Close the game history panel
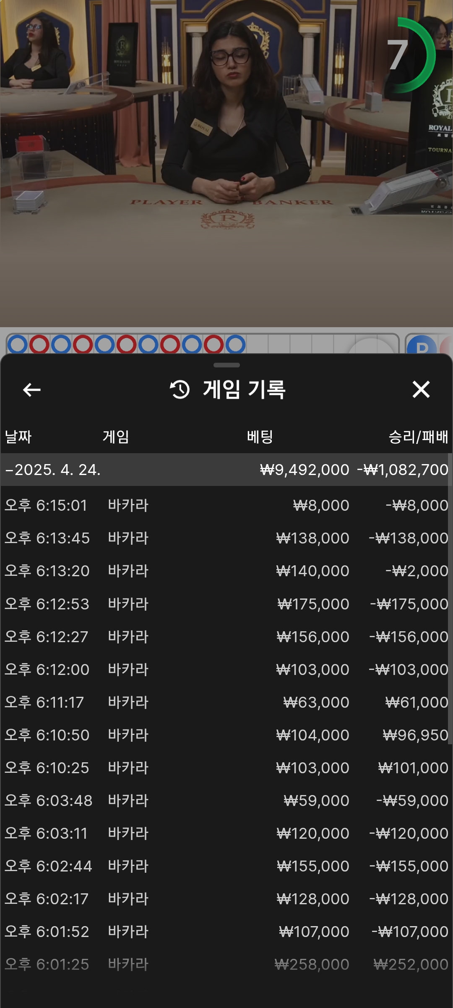Screen dimensions: 453x1008 click(x=421, y=389)
